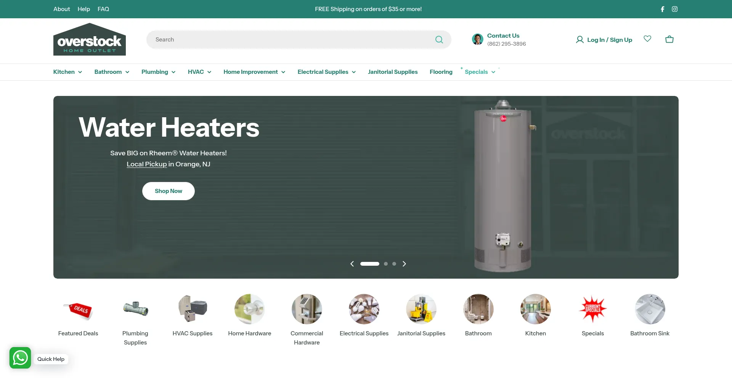Open the FAQ page link
The image size is (732, 378).
(103, 9)
